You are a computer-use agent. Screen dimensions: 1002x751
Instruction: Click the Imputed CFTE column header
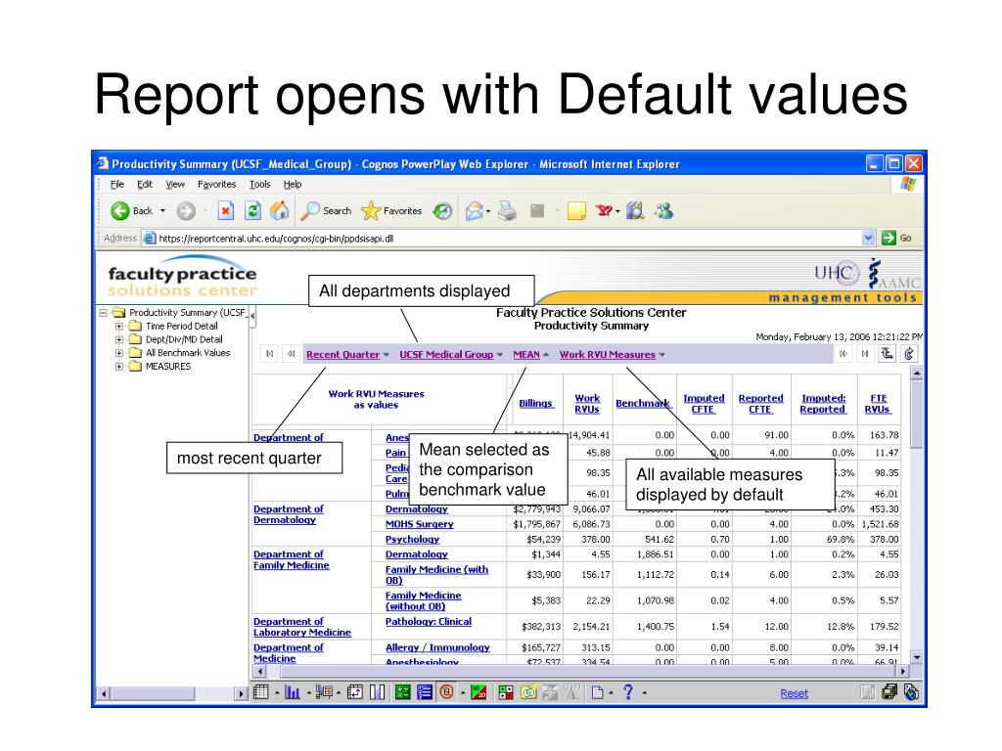(704, 404)
